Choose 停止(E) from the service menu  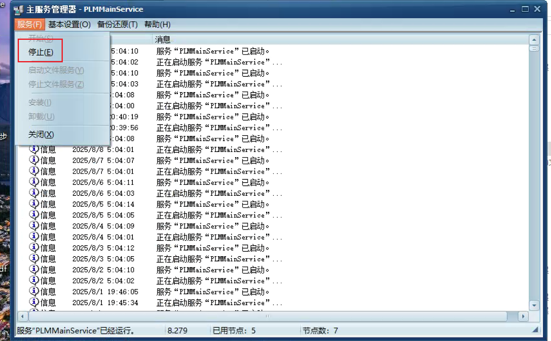pyautogui.click(x=41, y=52)
